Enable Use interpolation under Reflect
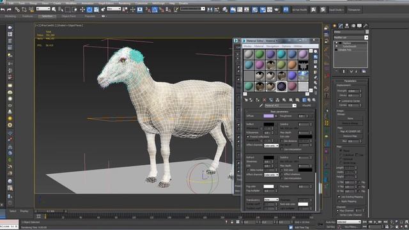 pyautogui.click(x=282, y=149)
